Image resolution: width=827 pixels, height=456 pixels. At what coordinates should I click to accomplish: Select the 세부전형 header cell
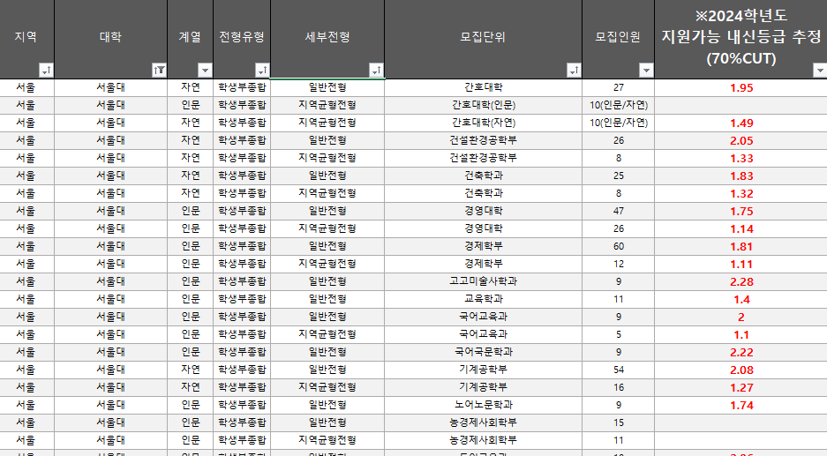pyautogui.click(x=327, y=39)
